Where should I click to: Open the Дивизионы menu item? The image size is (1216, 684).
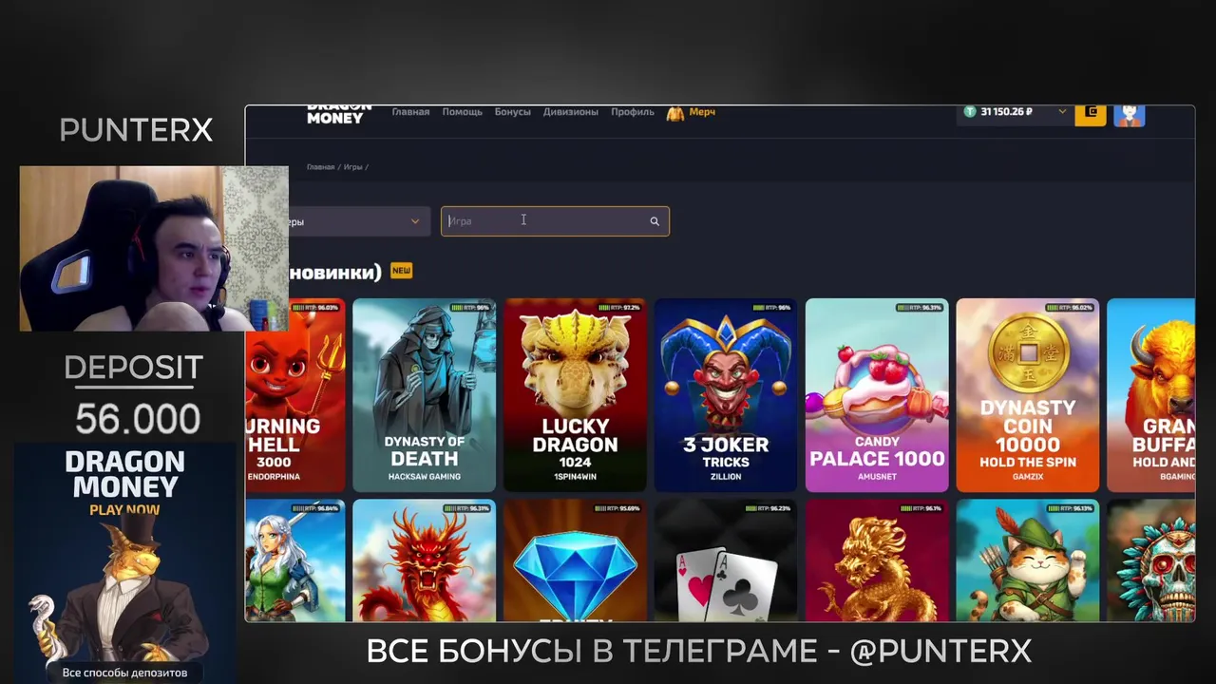coord(570,112)
